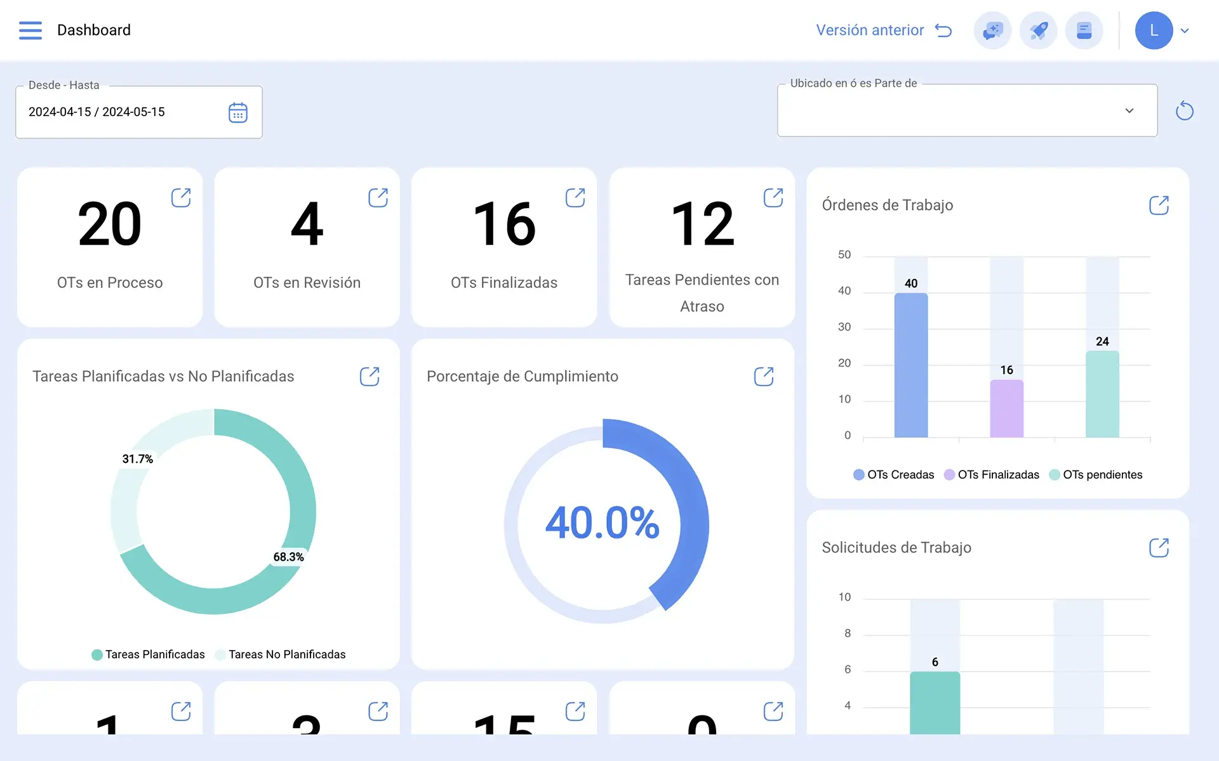Click the Desde - Hasta date range field
This screenshot has height=761, width=1219.
tap(139, 112)
